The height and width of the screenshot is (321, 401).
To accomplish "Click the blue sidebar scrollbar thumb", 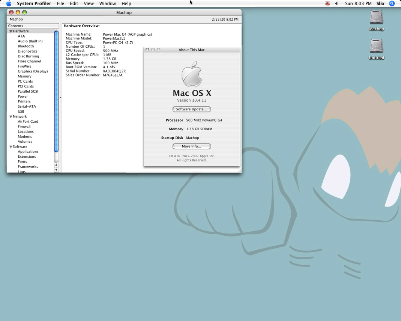I will (56, 91).
